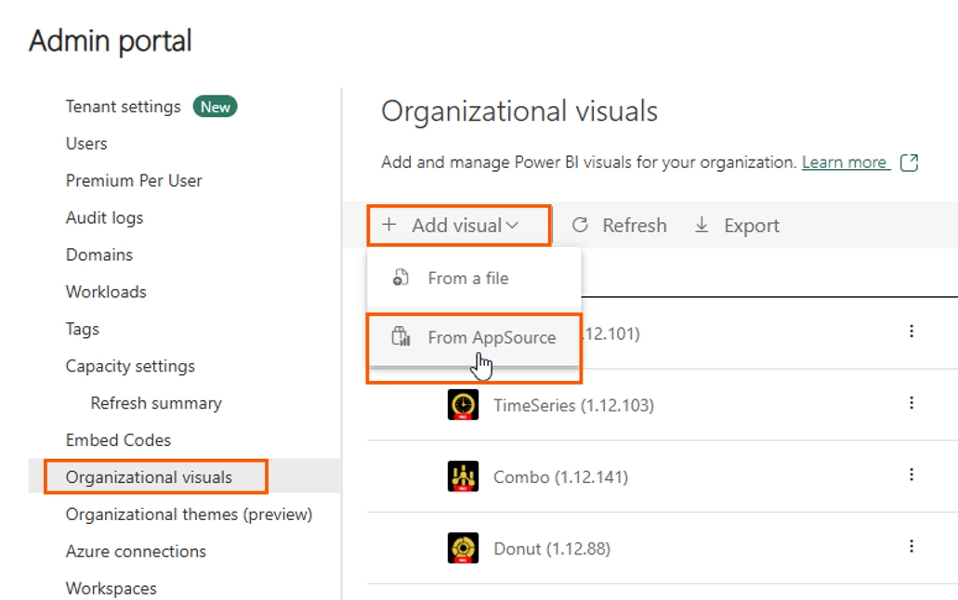Click the Donut visual icon

463,548
